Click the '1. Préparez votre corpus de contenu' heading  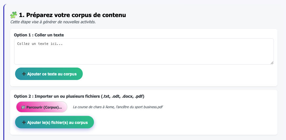tap(72, 15)
